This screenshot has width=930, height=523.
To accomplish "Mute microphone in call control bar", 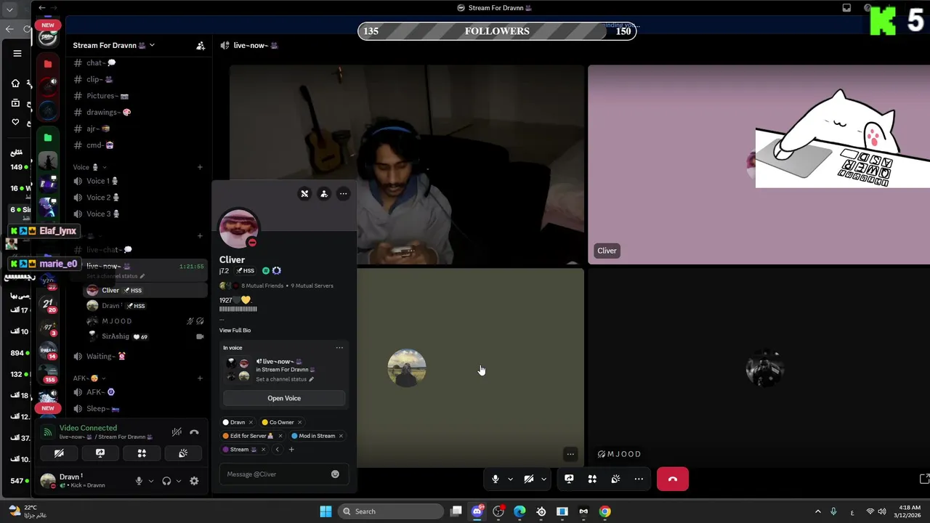I will pyautogui.click(x=496, y=479).
